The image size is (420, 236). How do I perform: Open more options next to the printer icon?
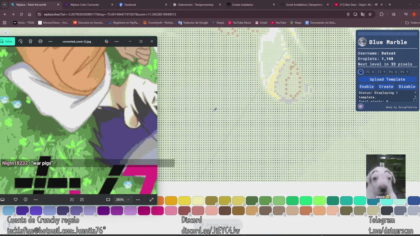click(50, 41)
